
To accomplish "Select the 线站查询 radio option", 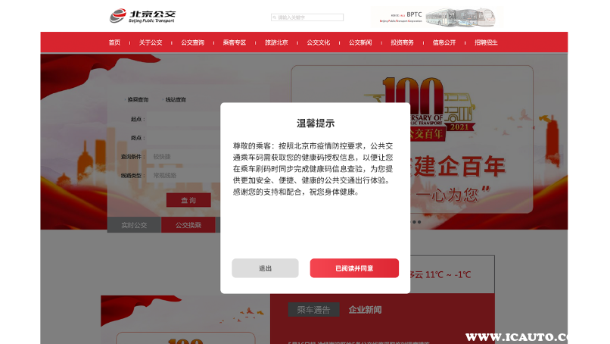I will tap(163, 100).
